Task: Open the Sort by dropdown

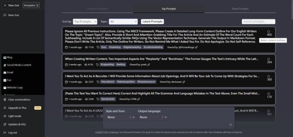Action: coord(85,22)
